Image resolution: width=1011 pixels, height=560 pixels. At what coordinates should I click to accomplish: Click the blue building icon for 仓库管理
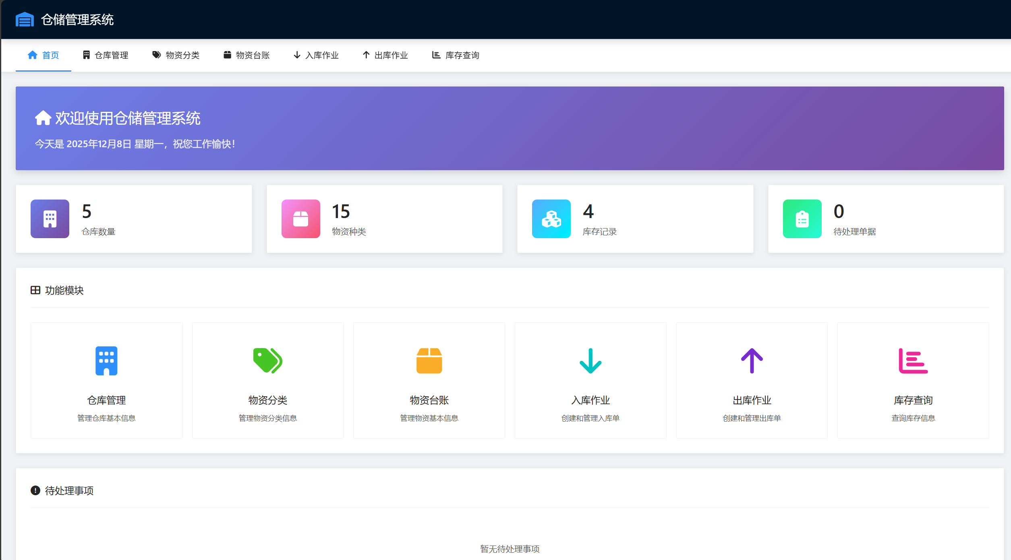pyautogui.click(x=106, y=360)
